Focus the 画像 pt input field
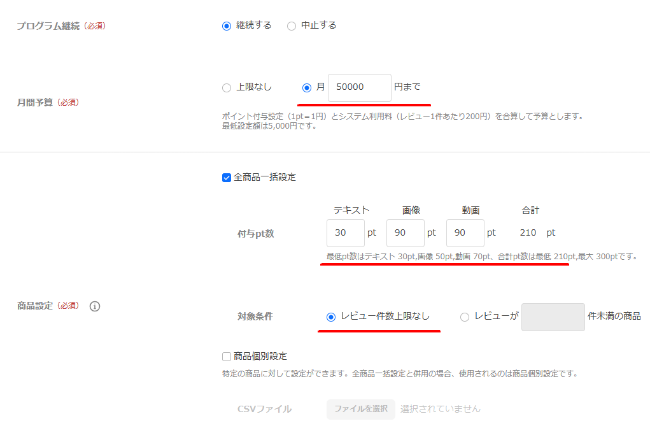This screenshot has height=435, width=650. [x=405, y=233]
